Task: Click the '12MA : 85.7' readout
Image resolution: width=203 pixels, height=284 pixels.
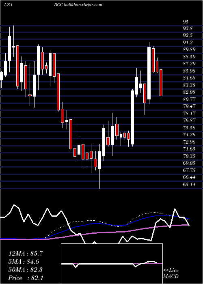Action: pyautogui.click(x=26, y=254)
